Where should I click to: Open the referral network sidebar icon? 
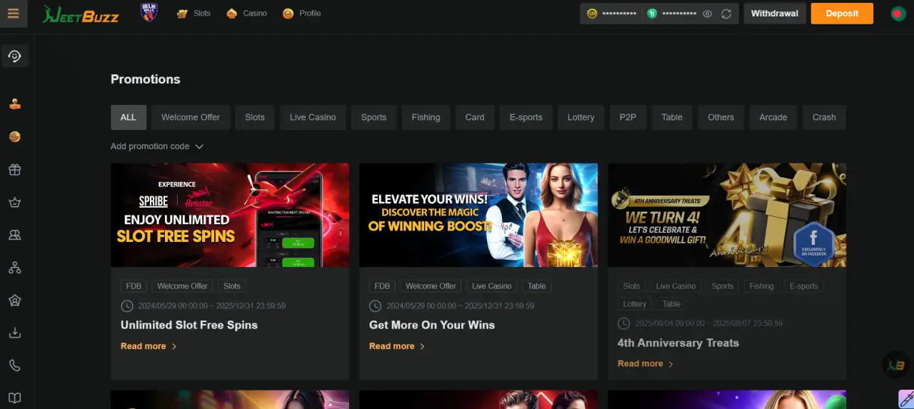[14, 268]
